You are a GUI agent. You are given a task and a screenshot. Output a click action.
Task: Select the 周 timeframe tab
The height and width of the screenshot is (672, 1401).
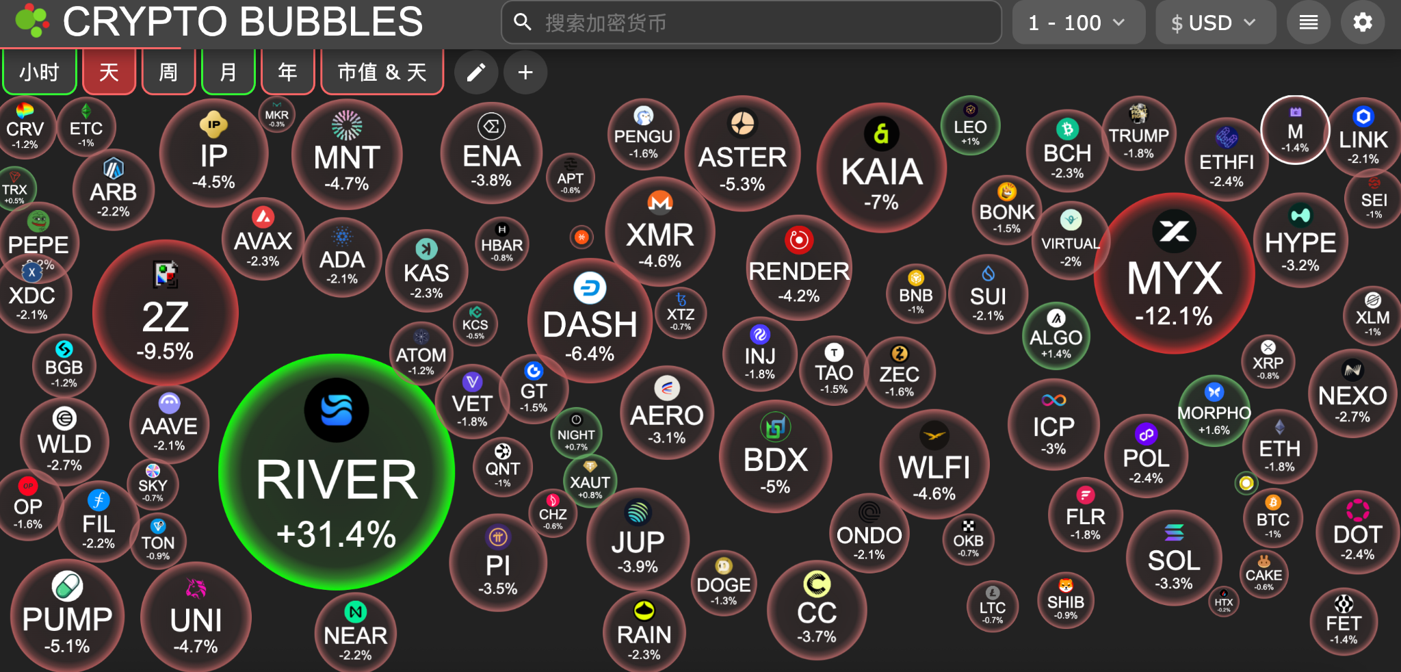coord(168,72)
